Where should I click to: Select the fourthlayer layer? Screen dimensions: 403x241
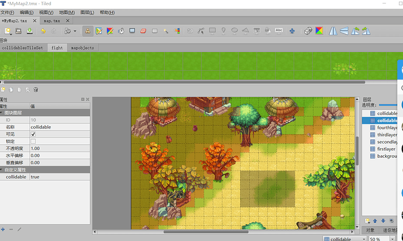[380, 128]
